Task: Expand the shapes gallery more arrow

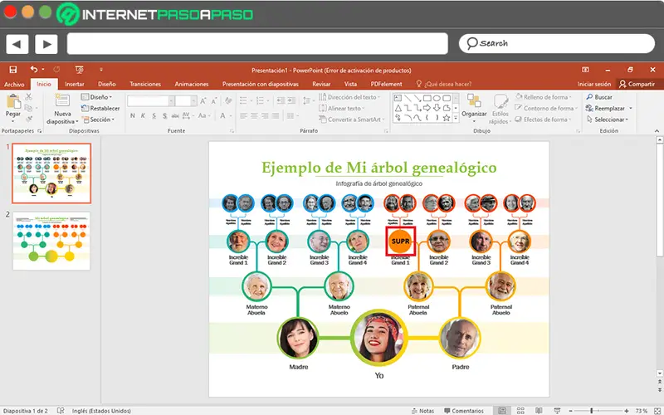Action: pos(456,119)
